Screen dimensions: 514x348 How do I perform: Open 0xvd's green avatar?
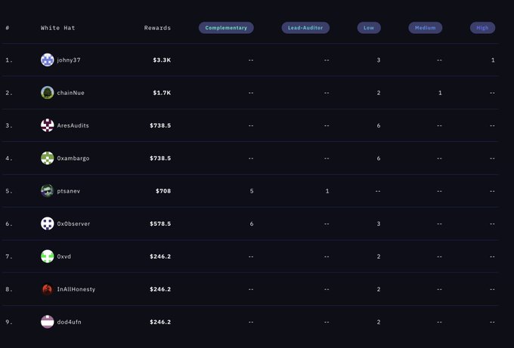click(47, 257)
